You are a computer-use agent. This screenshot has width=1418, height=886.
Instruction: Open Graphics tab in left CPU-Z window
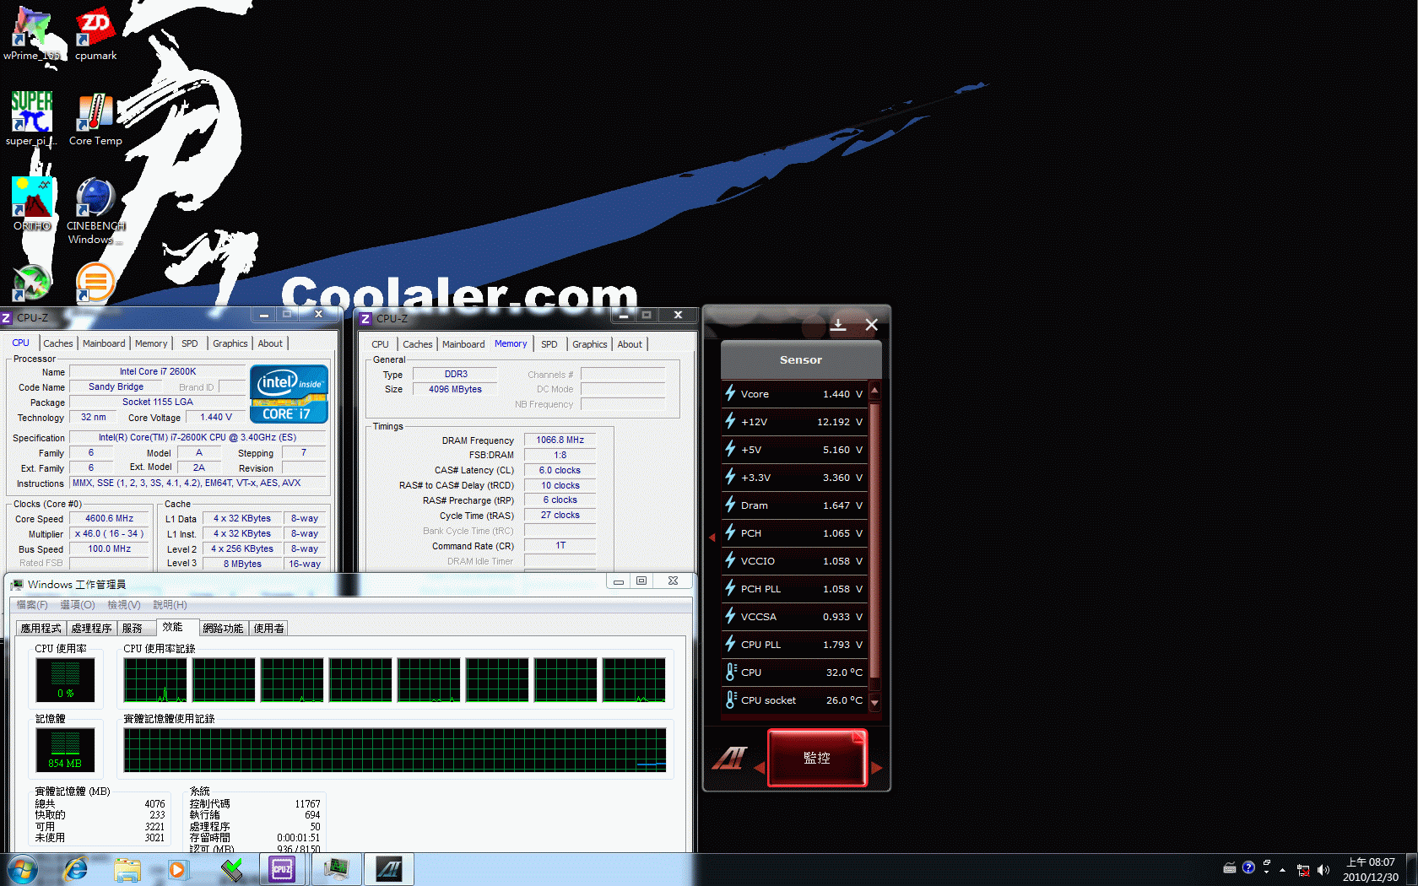(230, 343)
